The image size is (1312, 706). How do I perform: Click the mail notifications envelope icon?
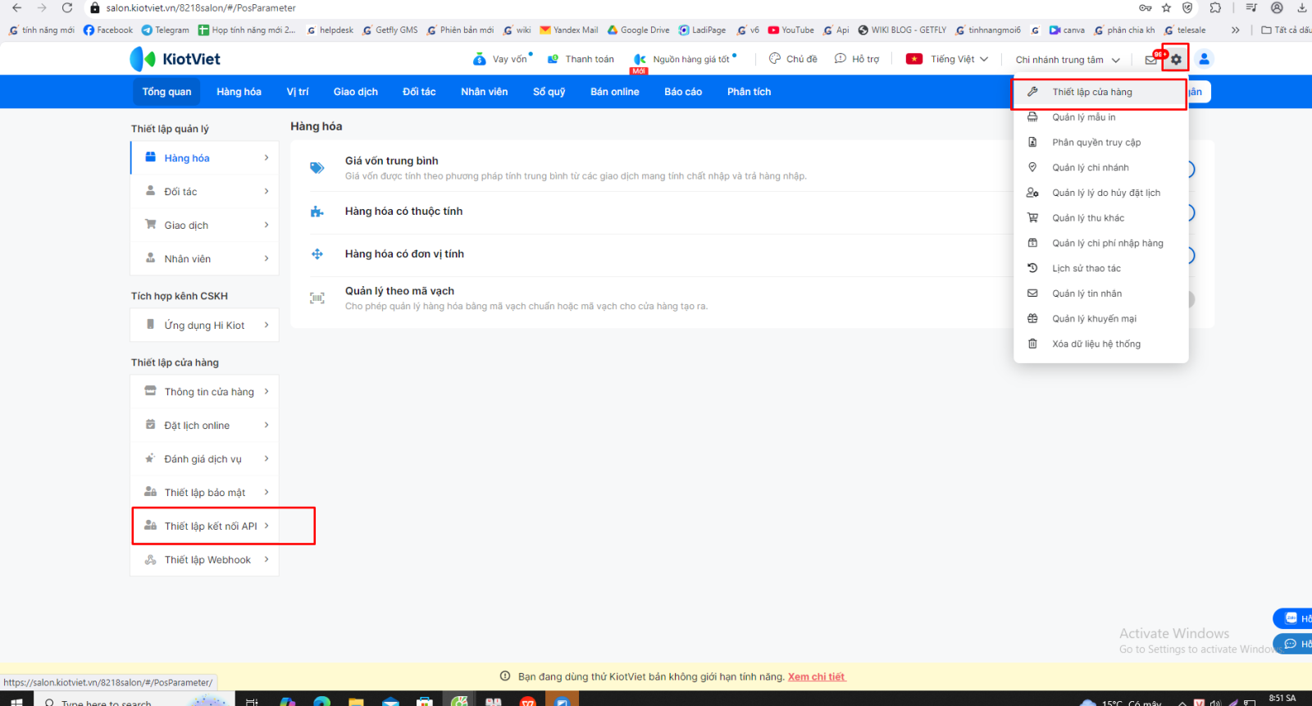pyautogui.click(x=1150, y=60)
